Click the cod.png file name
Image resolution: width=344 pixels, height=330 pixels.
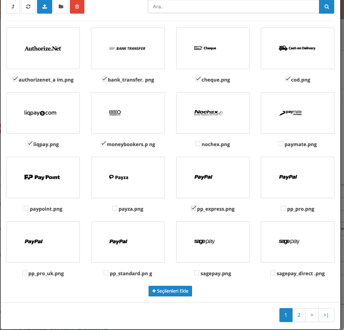301,80
